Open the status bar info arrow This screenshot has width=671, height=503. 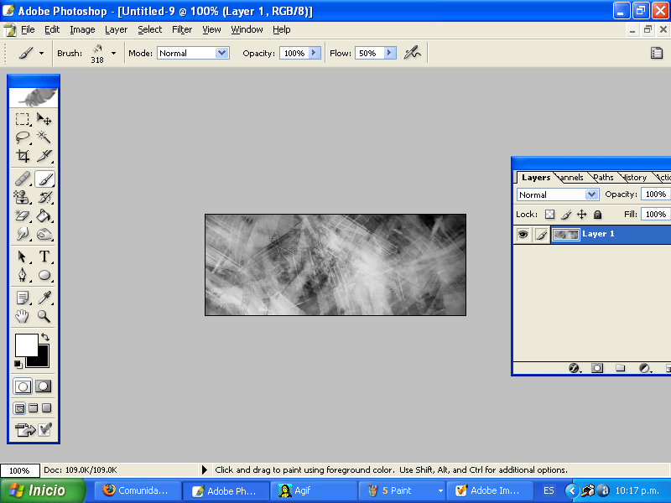coord(205,470)
